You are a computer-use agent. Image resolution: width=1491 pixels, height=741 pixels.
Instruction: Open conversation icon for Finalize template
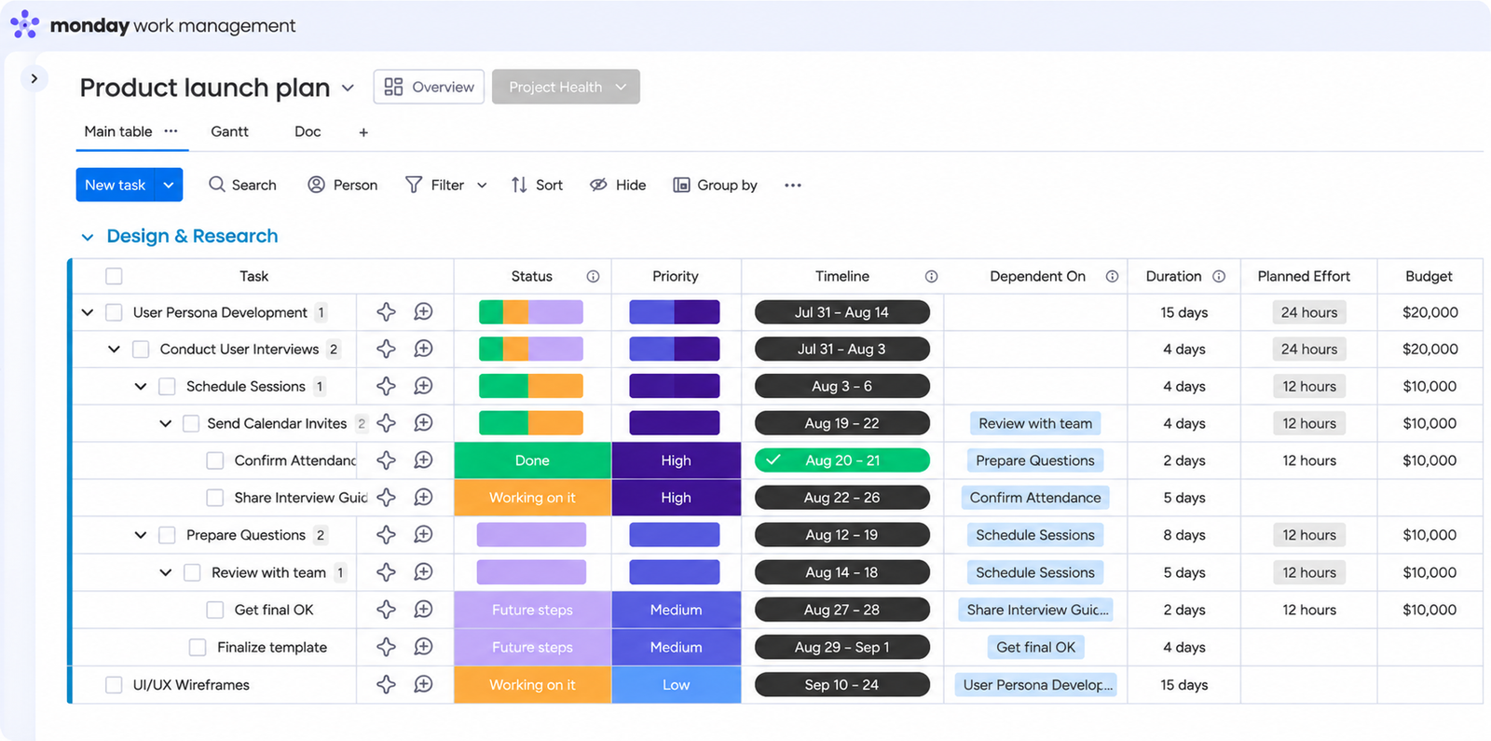423,647
